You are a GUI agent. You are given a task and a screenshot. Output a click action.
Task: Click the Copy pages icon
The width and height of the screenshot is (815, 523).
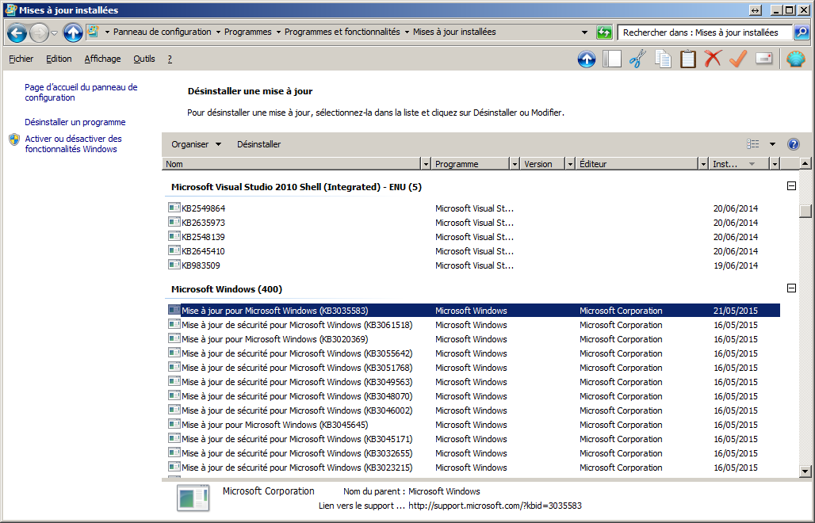pyautogui.click(x=663, y=59)
